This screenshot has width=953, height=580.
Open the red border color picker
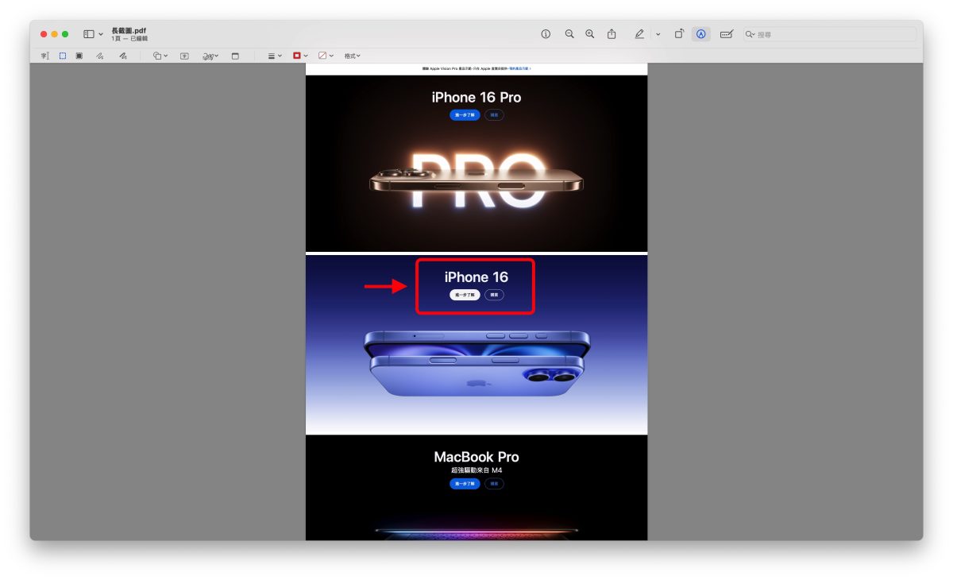(x=299, y=56)
